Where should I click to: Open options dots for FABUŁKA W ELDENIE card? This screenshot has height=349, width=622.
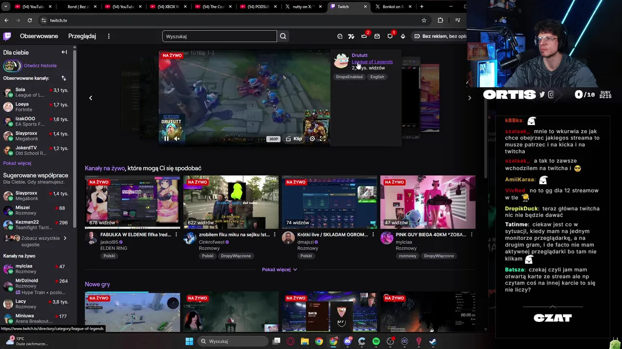click(x=176, y=235)
